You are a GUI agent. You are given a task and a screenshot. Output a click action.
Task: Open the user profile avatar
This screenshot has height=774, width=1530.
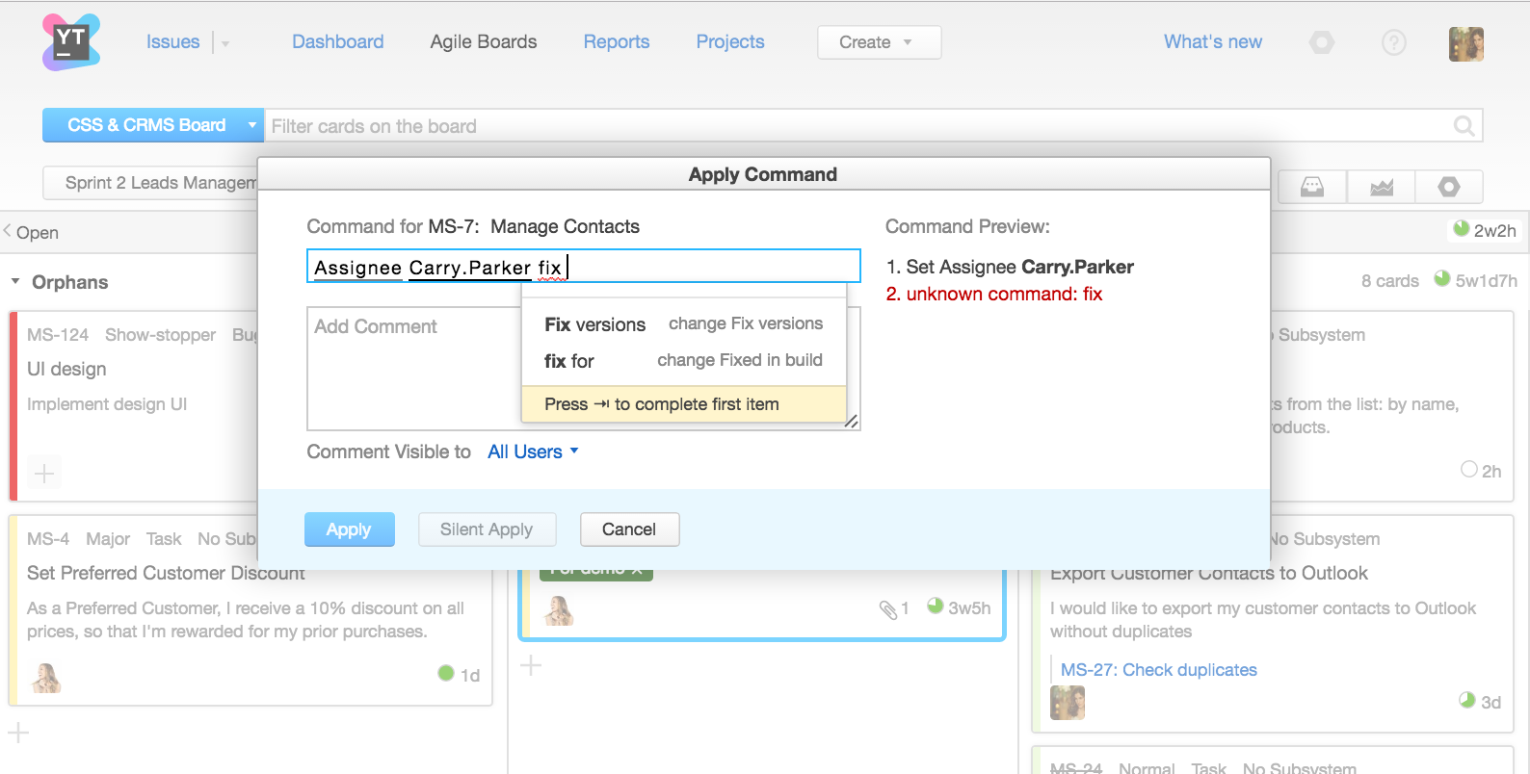[x=1465, y=43]
